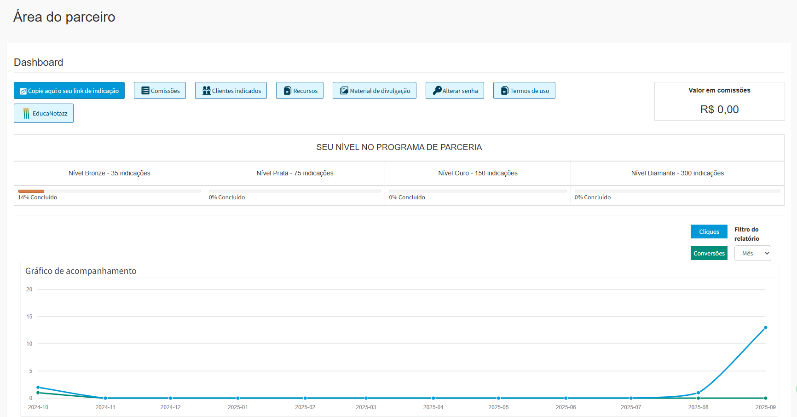Click the key icon on Alterar senha
The width and height of the screenshot is (797, 417).
(437, 91)
